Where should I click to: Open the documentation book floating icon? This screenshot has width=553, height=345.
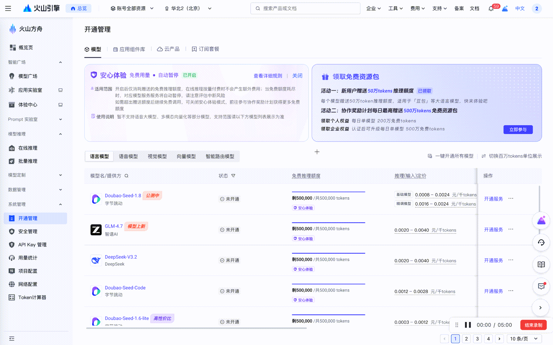541,264
